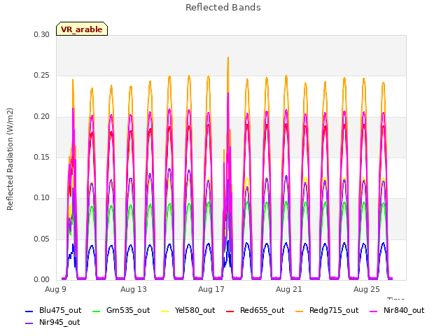448x336 pixels.
Task: Click the 0.20 y-axis tick label
Action: (x=41, y=117)
